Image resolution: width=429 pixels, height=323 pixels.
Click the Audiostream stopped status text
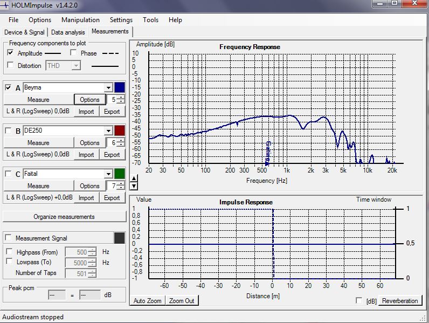click(x=33, y=317)
